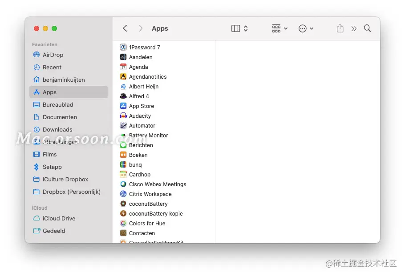Select the Albert Heijn app icon
Viewport: 405px width, 276px height.
123,86
